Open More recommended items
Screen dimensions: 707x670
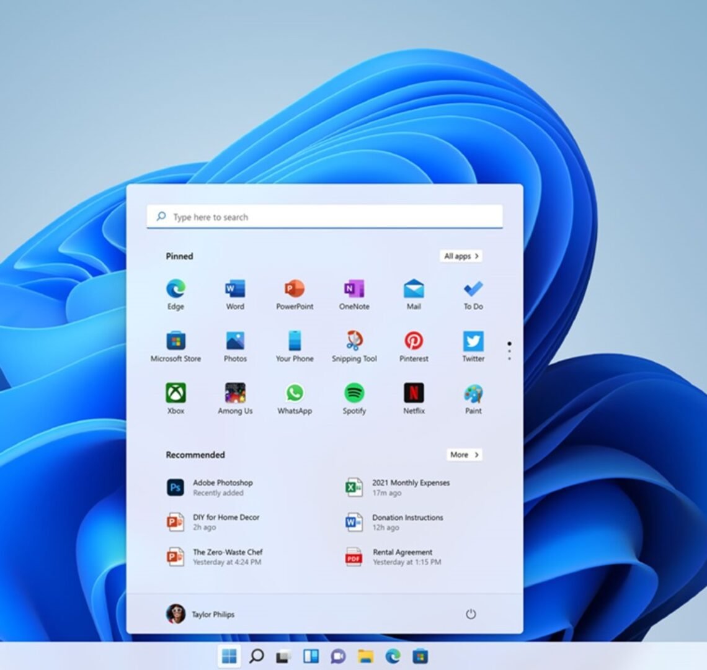tap(465, 455)
